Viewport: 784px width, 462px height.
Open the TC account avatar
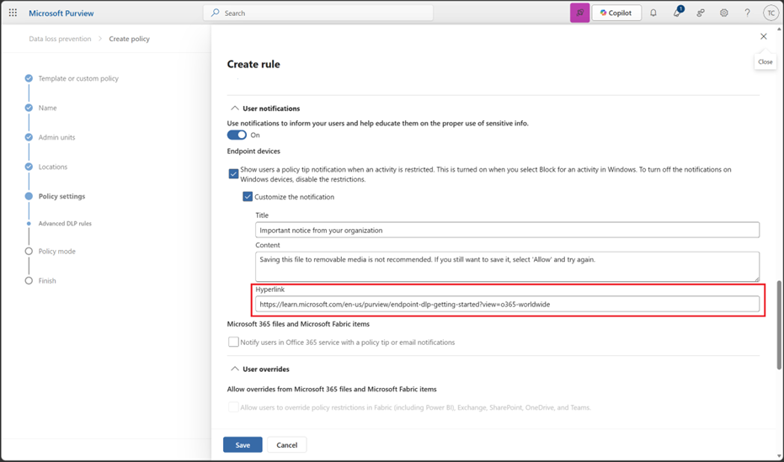(x=771, y=13)
